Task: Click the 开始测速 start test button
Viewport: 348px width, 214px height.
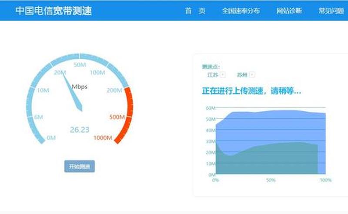Action: point(80,166)
